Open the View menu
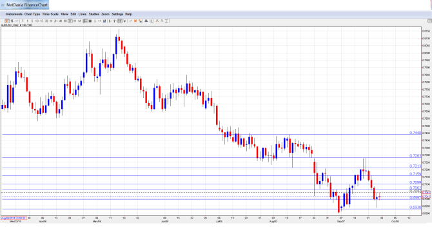The height and width of the screenshot is (243, 432). point(64,14)
